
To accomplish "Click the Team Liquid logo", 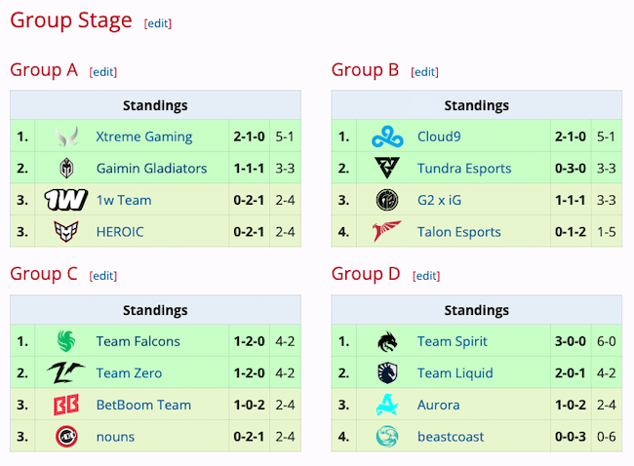I will click(387, 373).
